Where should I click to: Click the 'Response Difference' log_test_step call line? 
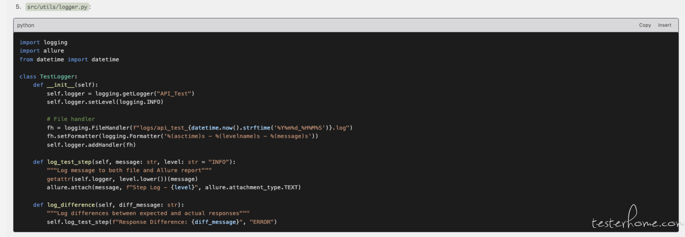point(162,222)
